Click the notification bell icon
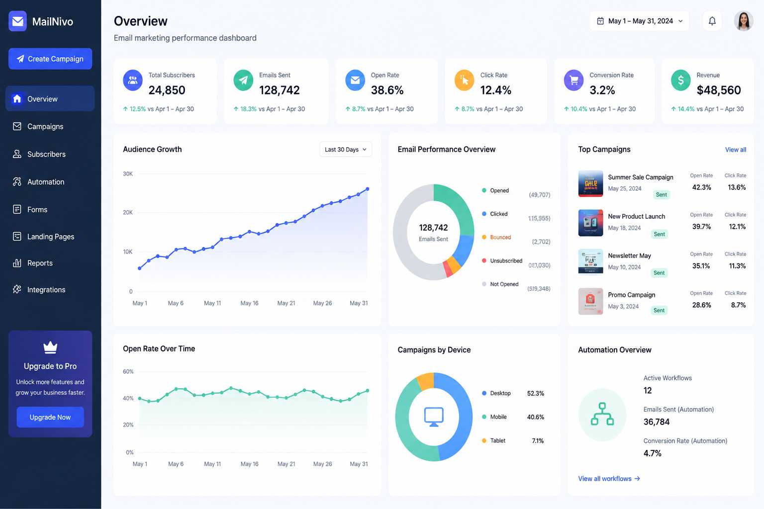This screenshot has width=764, height=509. coord(712,21)
